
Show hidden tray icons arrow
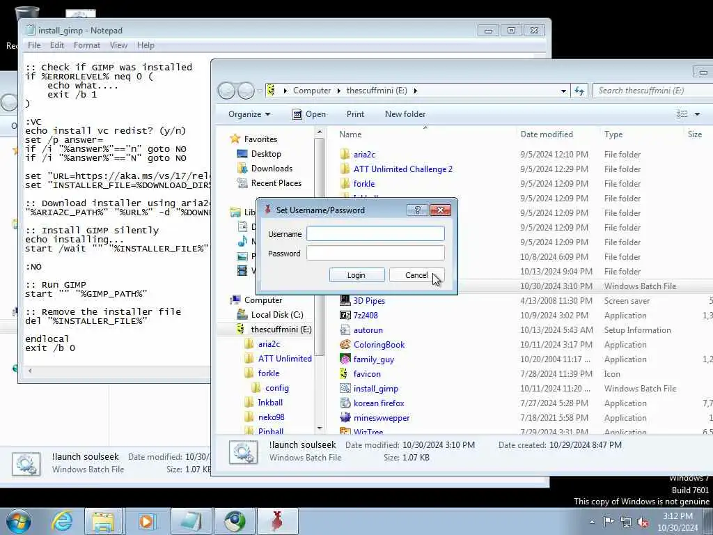[592, 522]
